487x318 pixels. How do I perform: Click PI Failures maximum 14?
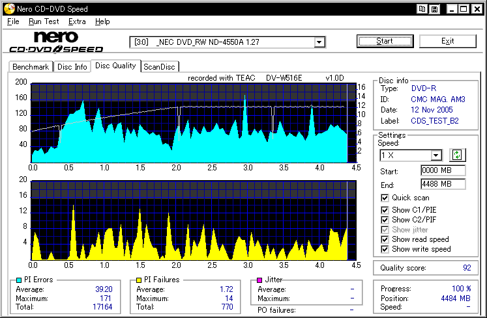pyautogui.click(x=229, y=298)
